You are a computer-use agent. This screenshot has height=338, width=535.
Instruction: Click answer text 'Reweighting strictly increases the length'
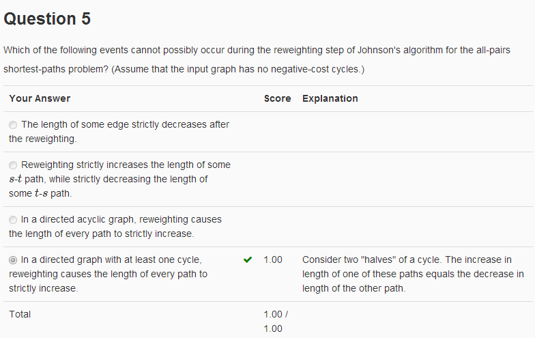(x=120, y=179)
